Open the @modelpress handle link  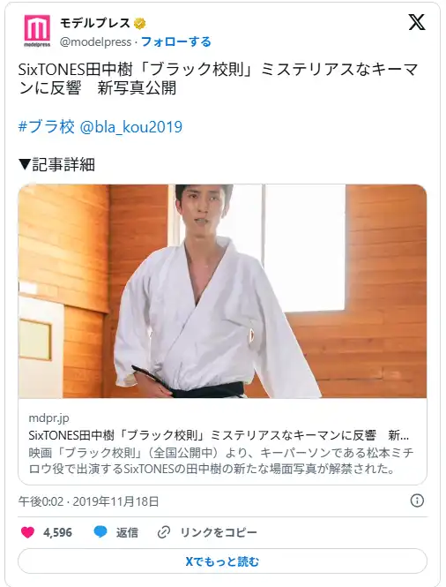point(96,42)
